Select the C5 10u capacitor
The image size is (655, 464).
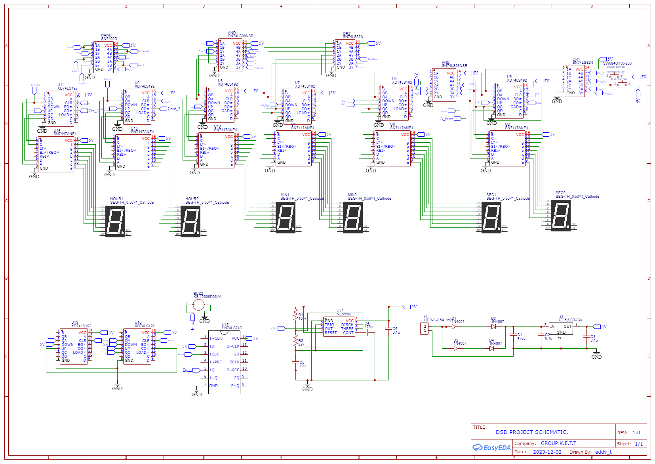pos(295,362)
